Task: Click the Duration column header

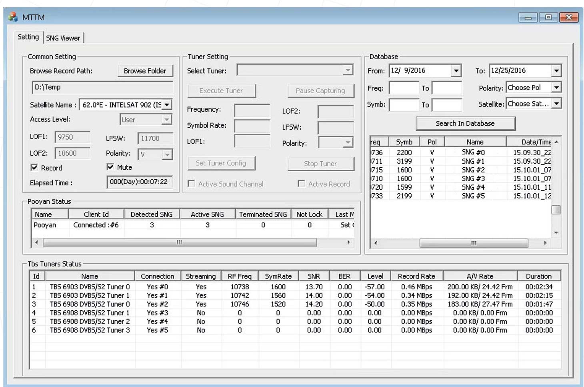Action: point(539,276)
